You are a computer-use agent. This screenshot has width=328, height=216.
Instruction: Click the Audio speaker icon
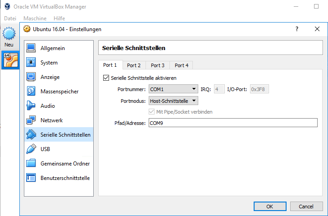tap(31, 106)
